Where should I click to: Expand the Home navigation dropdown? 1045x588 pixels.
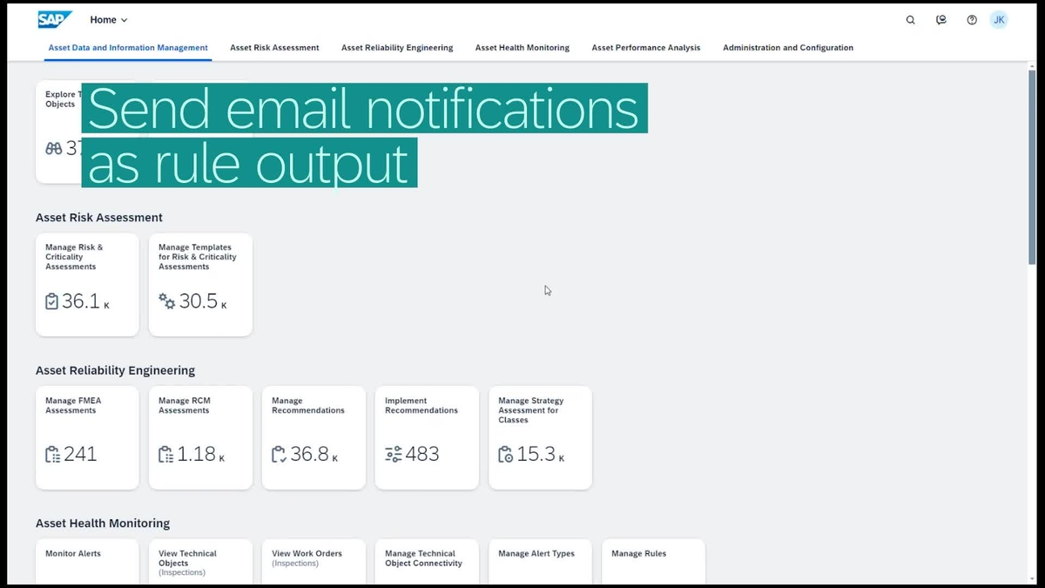point(109,20)
